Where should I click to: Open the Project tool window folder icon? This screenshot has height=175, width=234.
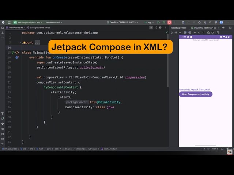pos(3,28)
